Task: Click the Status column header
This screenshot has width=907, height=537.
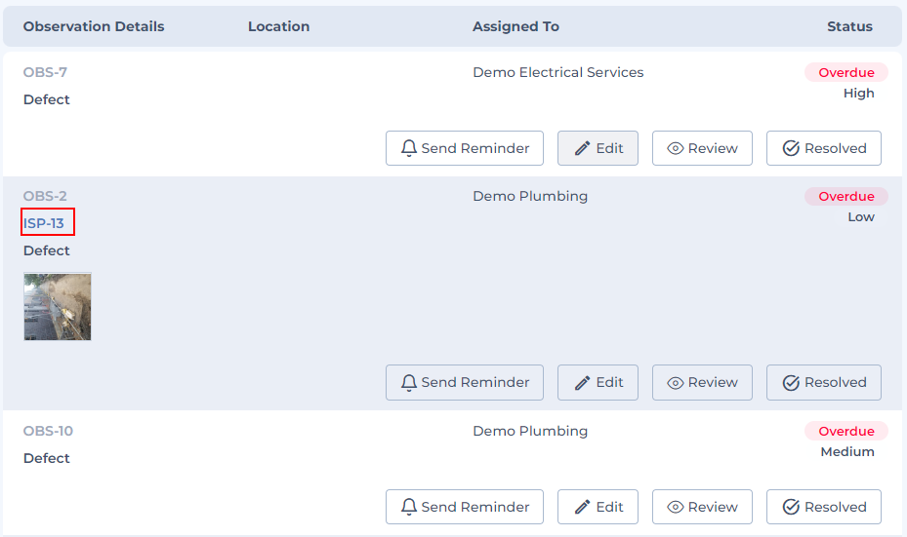Action: click(849, 26)
